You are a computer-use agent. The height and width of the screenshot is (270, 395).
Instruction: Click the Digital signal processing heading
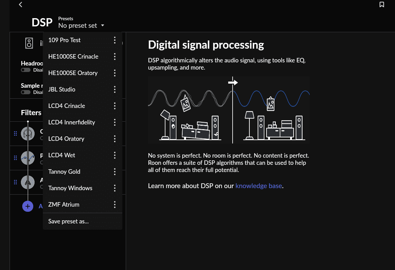click(x=206, y=45)
